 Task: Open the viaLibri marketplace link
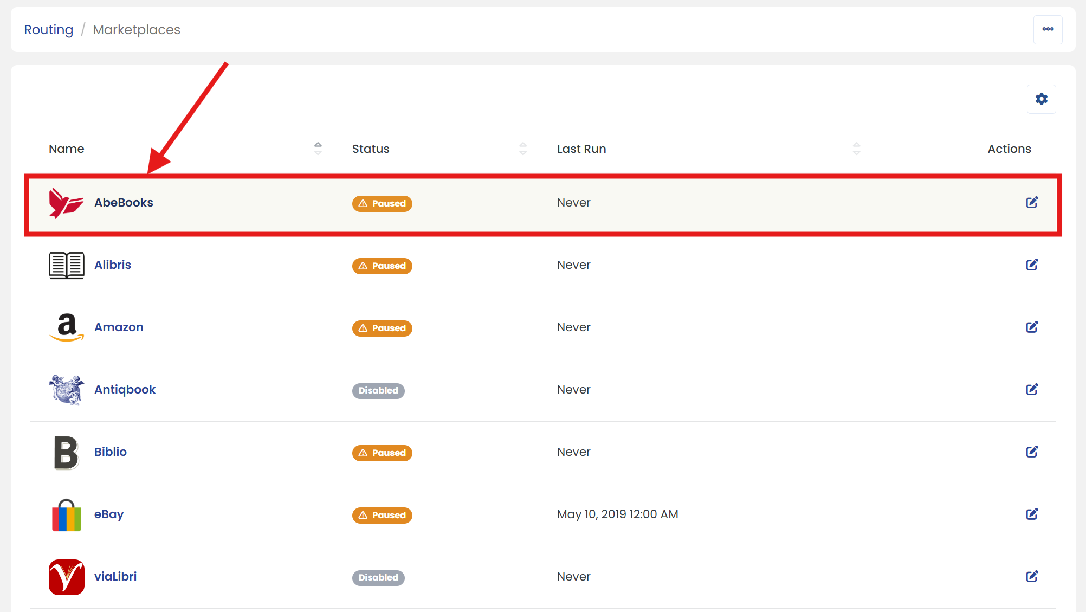click(x=115, y=577)
